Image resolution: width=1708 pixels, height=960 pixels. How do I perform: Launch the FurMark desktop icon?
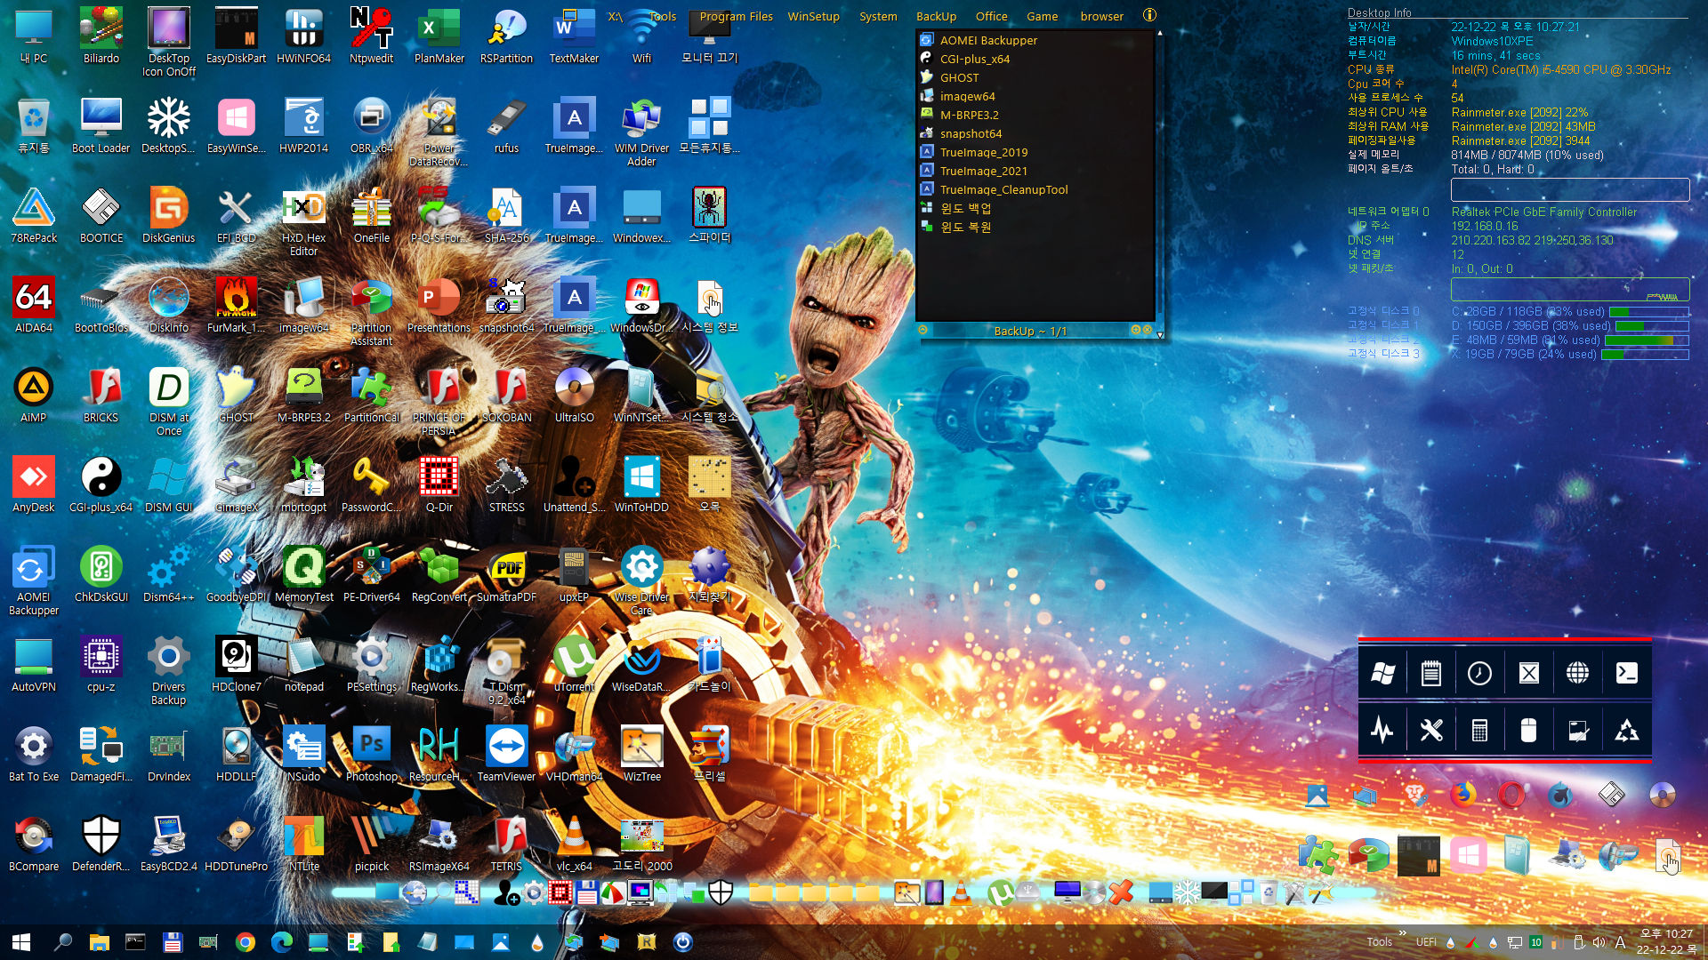236,305
